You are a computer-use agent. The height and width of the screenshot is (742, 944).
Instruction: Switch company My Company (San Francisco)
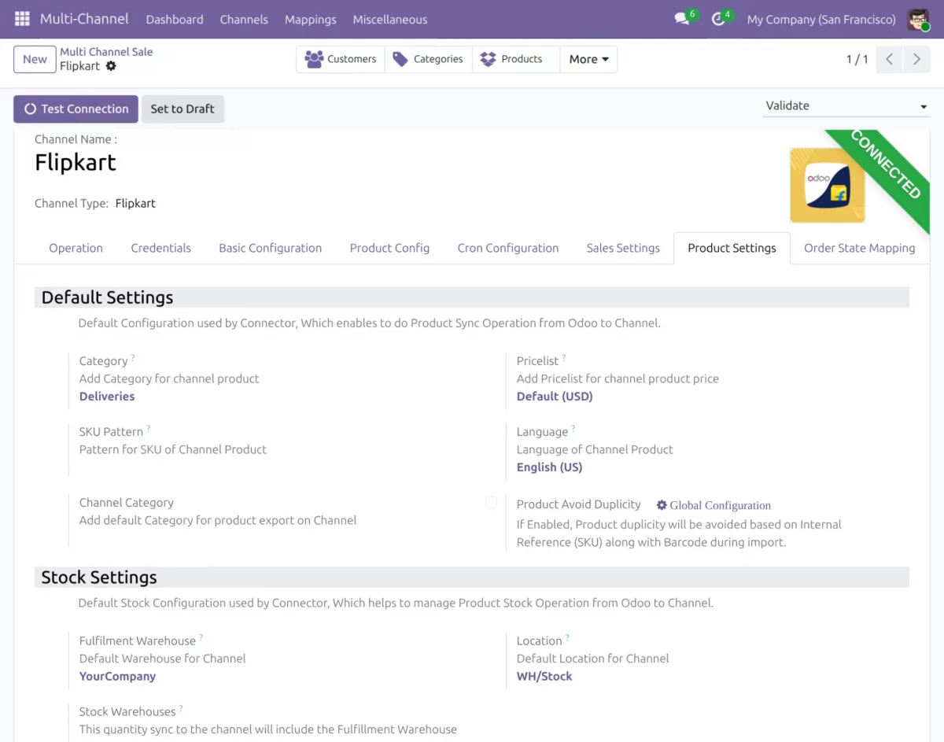(821, 19)
